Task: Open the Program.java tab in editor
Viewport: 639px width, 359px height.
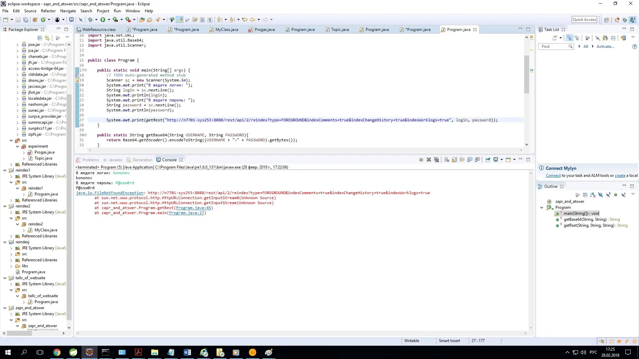Action: 458,29
